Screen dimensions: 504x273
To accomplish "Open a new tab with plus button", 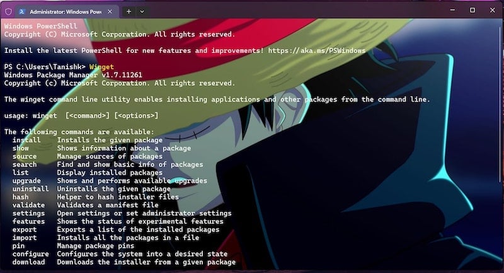I will point(129,11).
